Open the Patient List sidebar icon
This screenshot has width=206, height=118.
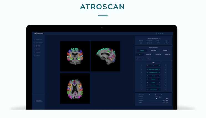click(x=35, y=40)
